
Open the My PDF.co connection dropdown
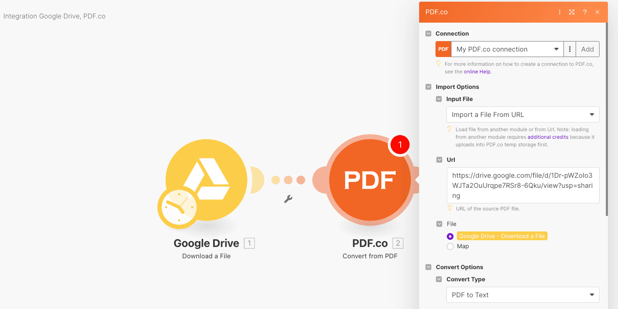click(x=507, y=49)
